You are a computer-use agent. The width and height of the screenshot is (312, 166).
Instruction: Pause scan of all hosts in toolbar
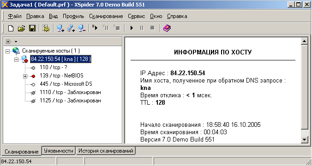pos(142,28)
